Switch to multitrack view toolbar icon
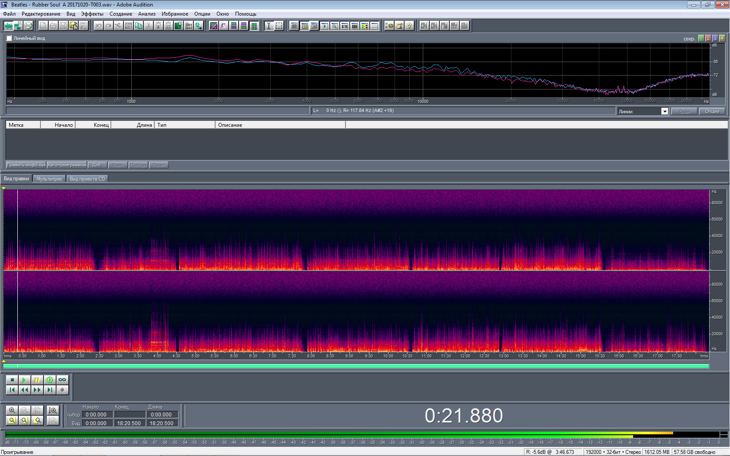This screenshot has width=730, height=456. point(18,26)
